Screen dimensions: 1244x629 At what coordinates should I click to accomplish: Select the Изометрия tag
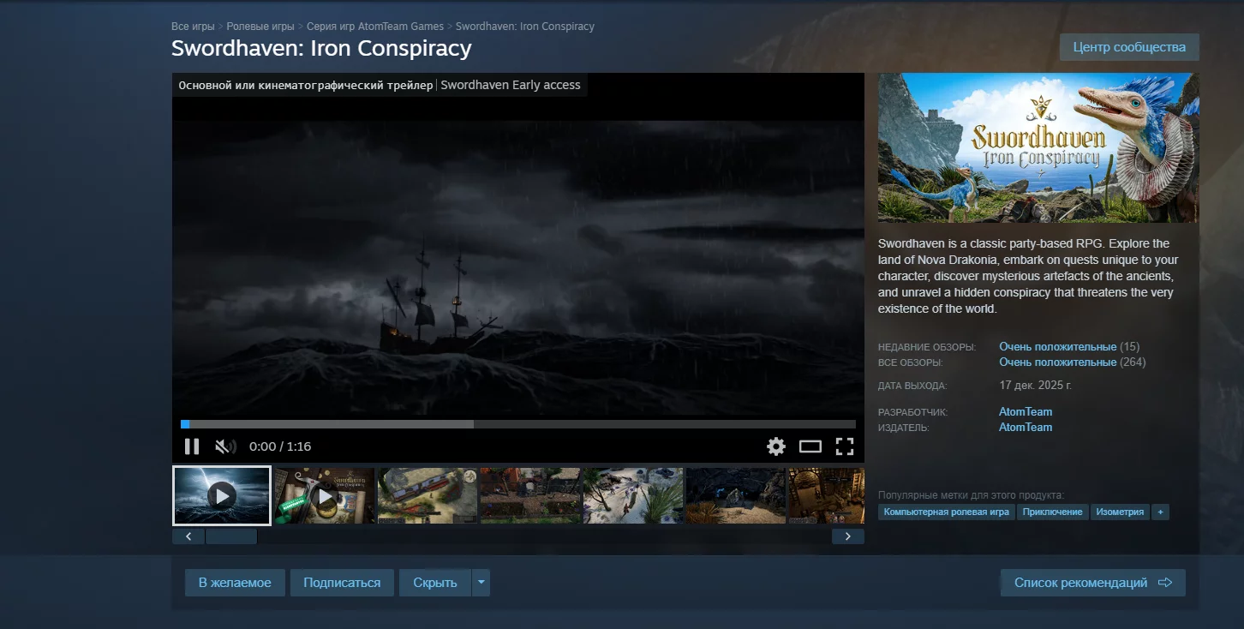click(1120, 512)
